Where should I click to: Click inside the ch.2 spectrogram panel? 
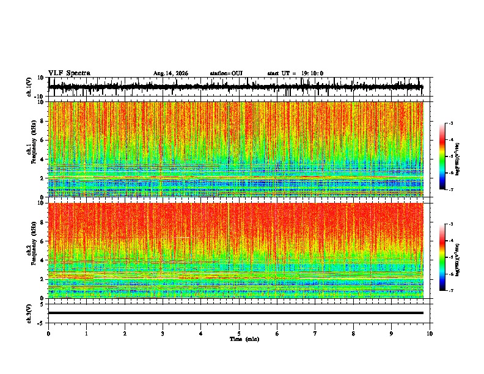point(235,251)
